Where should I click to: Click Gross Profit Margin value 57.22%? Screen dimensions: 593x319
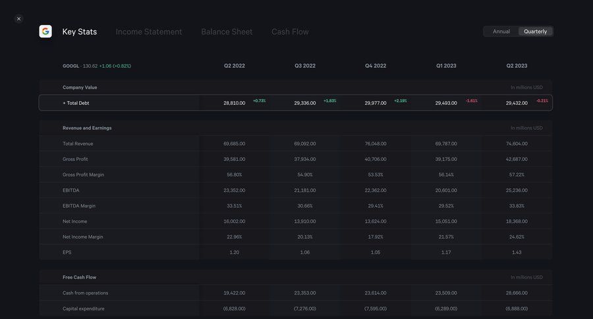[517, 175]
